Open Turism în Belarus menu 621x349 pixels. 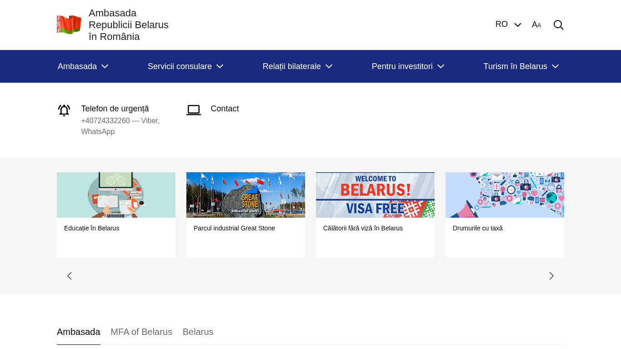click(521, 66)
